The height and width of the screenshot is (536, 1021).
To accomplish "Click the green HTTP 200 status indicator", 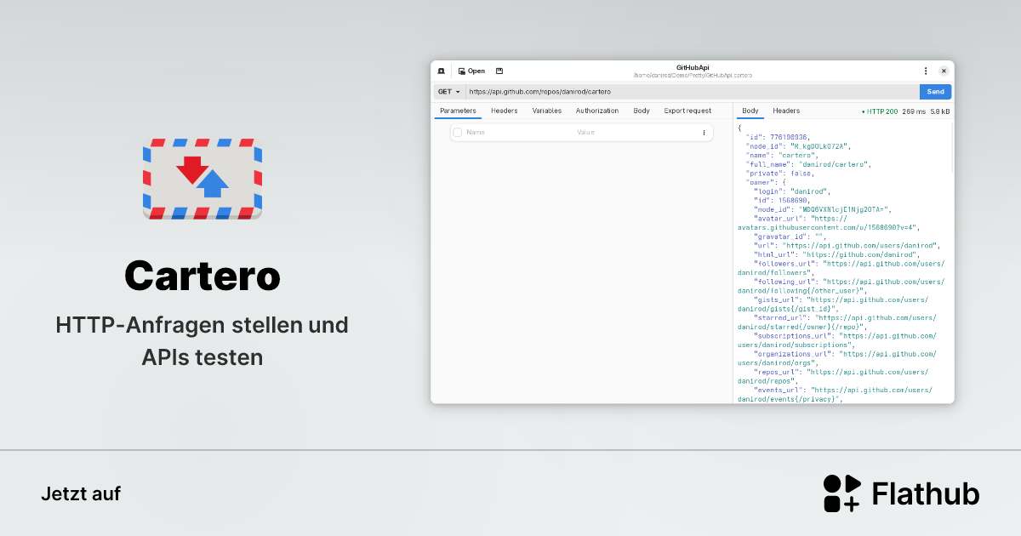I will click(x=882, y=111).
